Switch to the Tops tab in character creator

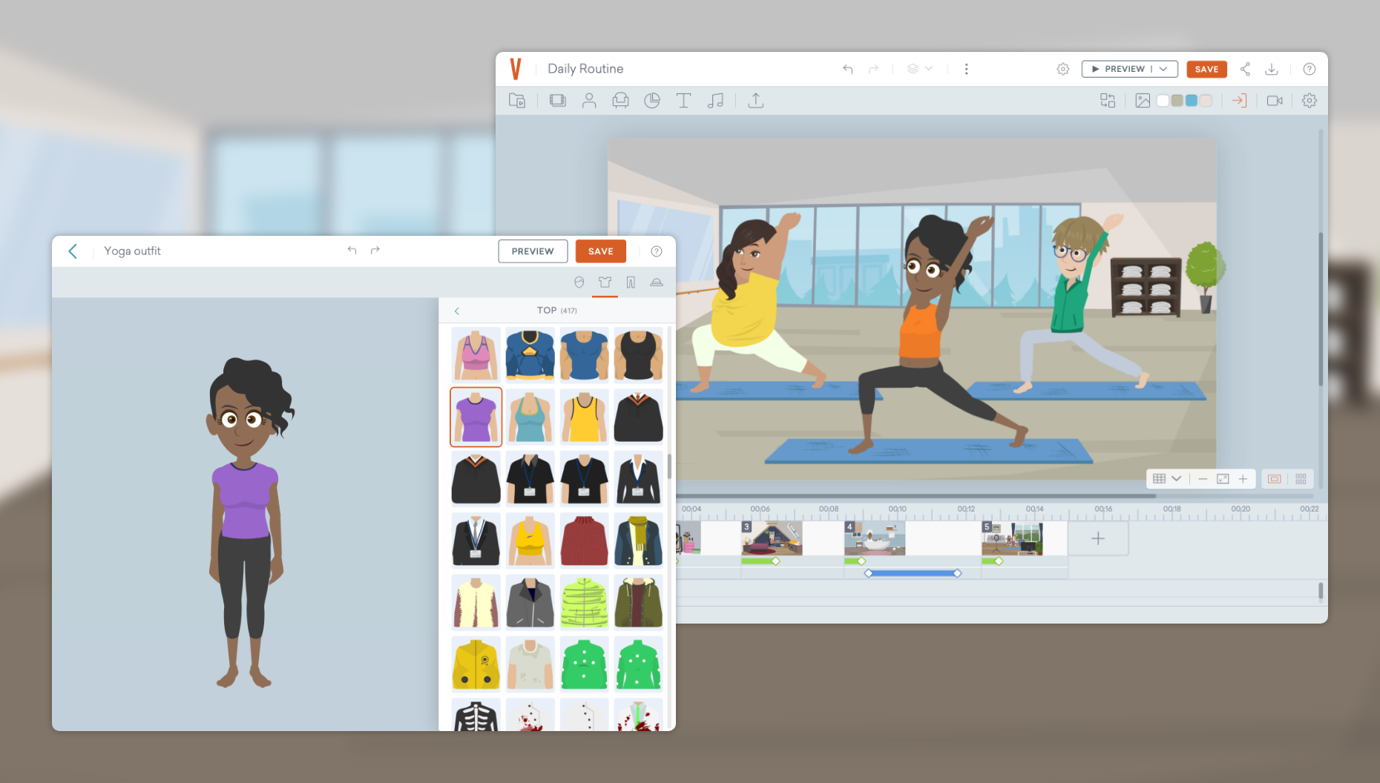[x=605, y=282]
